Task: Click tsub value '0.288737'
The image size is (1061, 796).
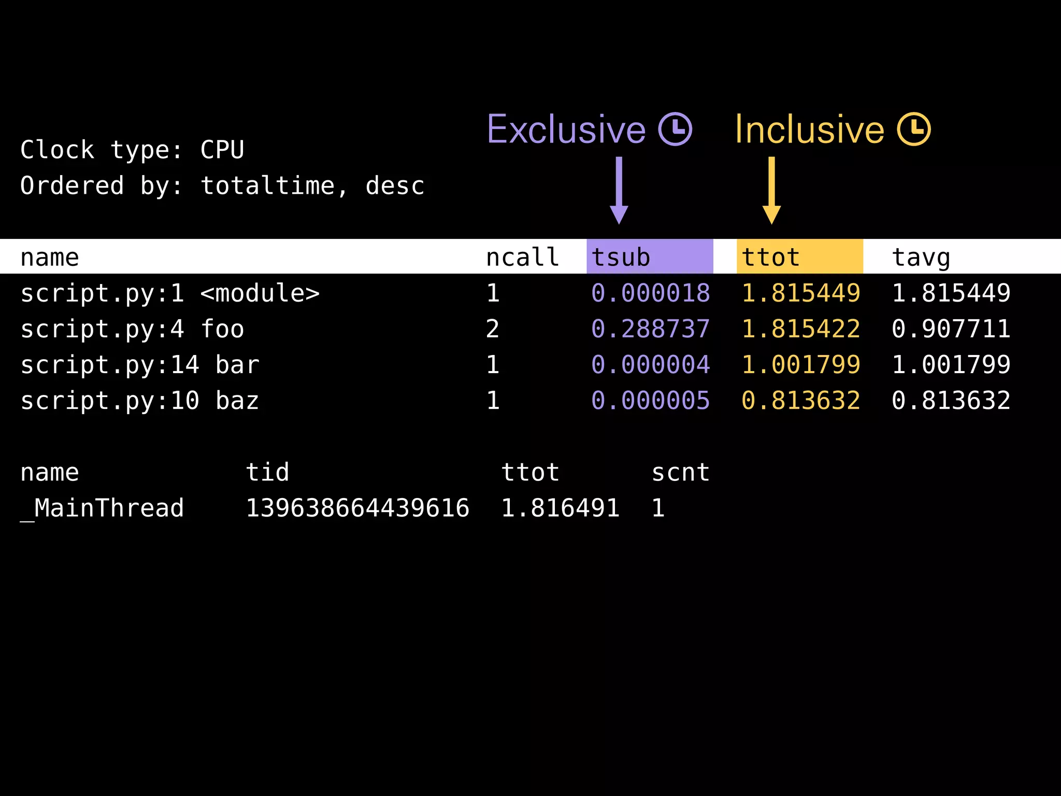Action: point(651,330)
